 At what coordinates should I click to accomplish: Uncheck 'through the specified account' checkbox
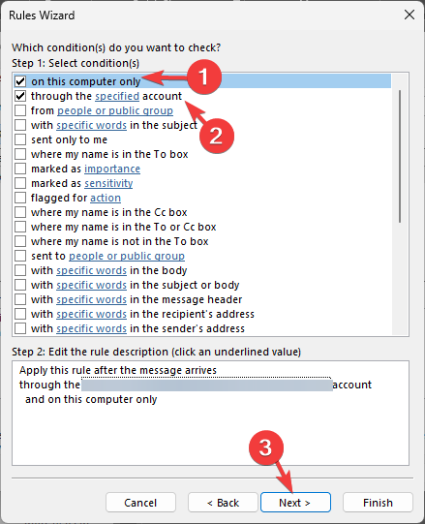coord(20,96)
